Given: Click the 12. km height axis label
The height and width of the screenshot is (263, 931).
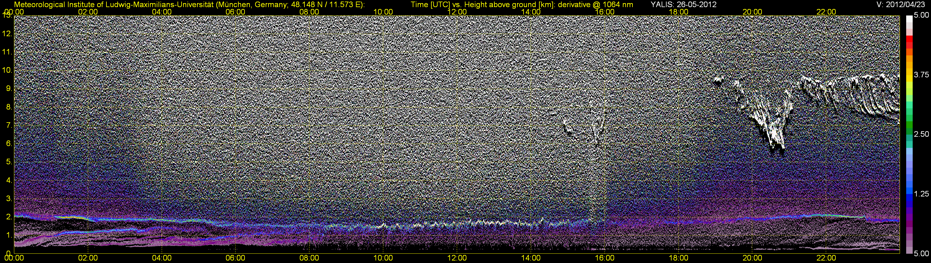Looking at the screenshot, I should pos(7,34).
